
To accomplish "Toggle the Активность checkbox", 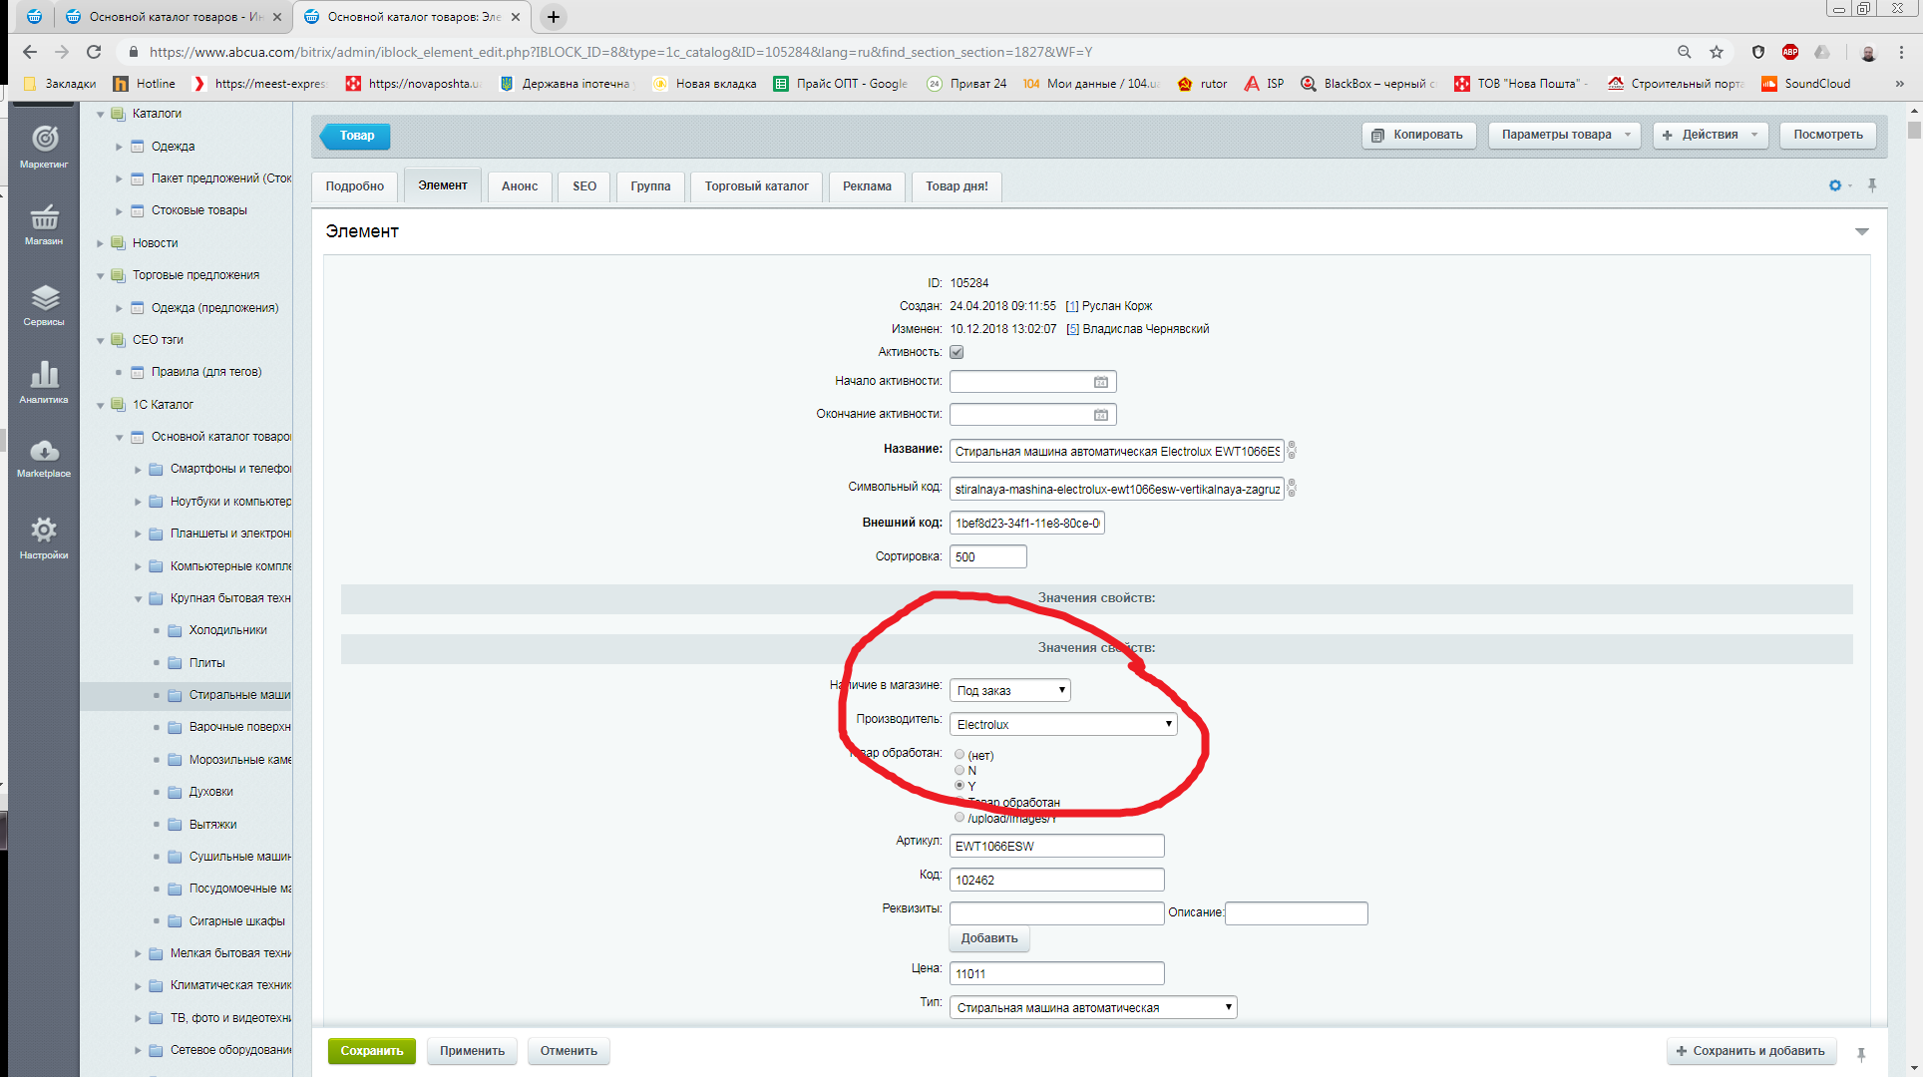I will tap(957, 352).
